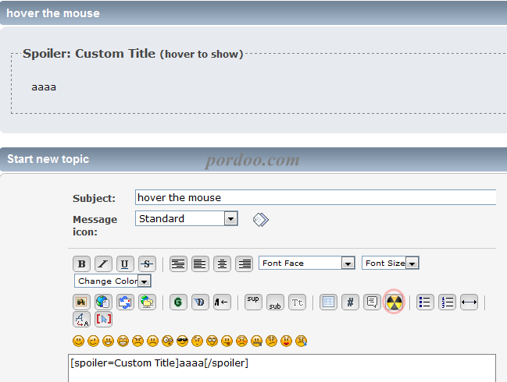Insert the huh confused emoticon

197,341
